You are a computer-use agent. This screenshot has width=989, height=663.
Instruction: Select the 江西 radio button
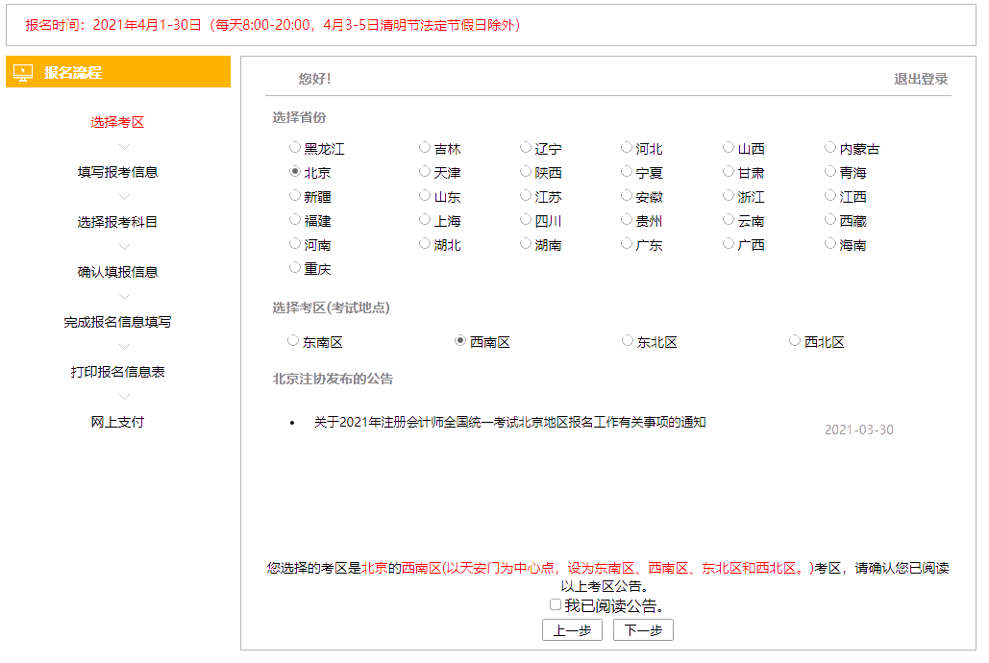[x=830, y=196]
